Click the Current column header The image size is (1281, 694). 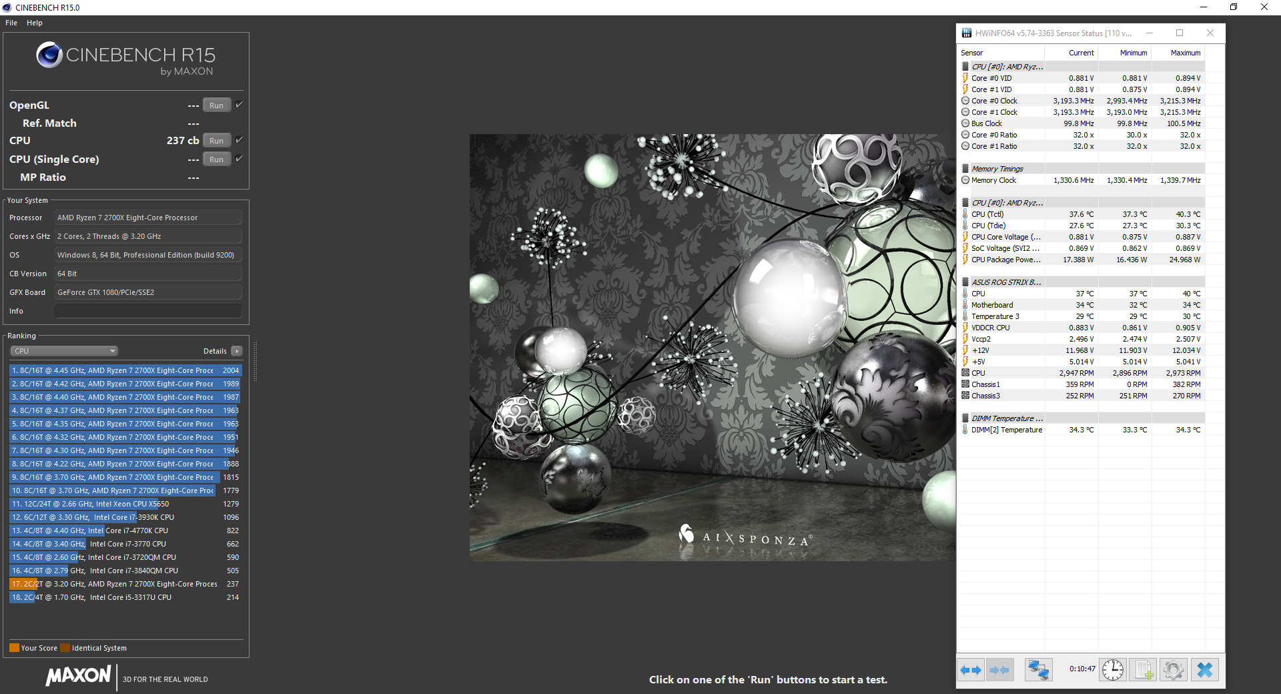(1072, 53)
